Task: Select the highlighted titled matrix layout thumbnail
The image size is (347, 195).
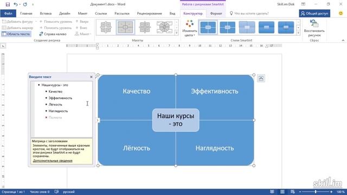Action: tap(125, 27)
